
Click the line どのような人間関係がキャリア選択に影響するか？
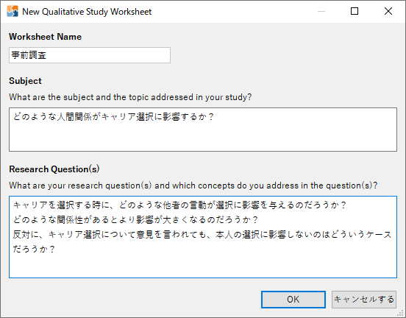[114, 117]
